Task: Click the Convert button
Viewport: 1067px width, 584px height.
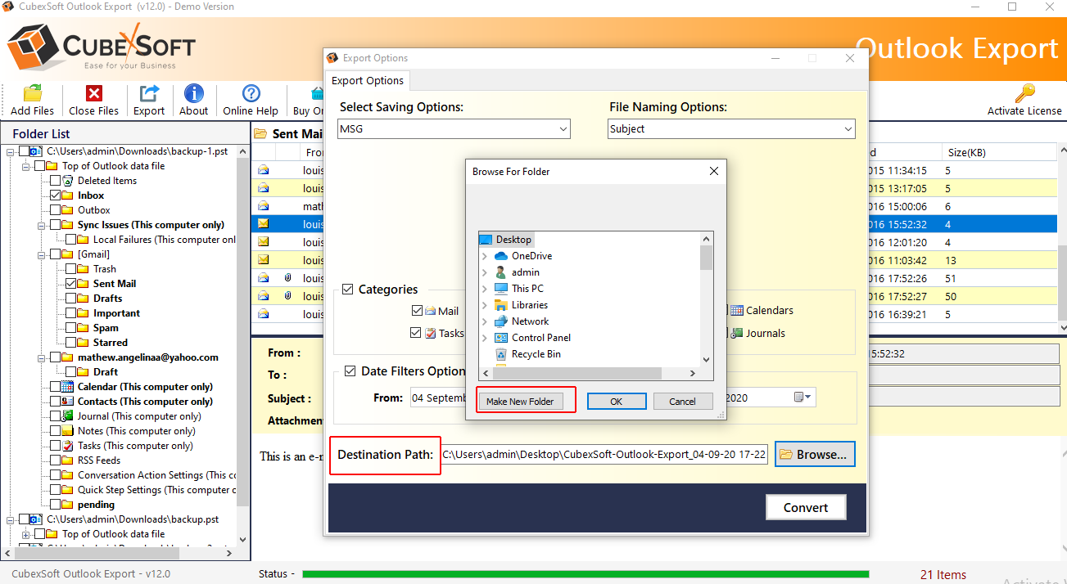Action: (806, 507)
